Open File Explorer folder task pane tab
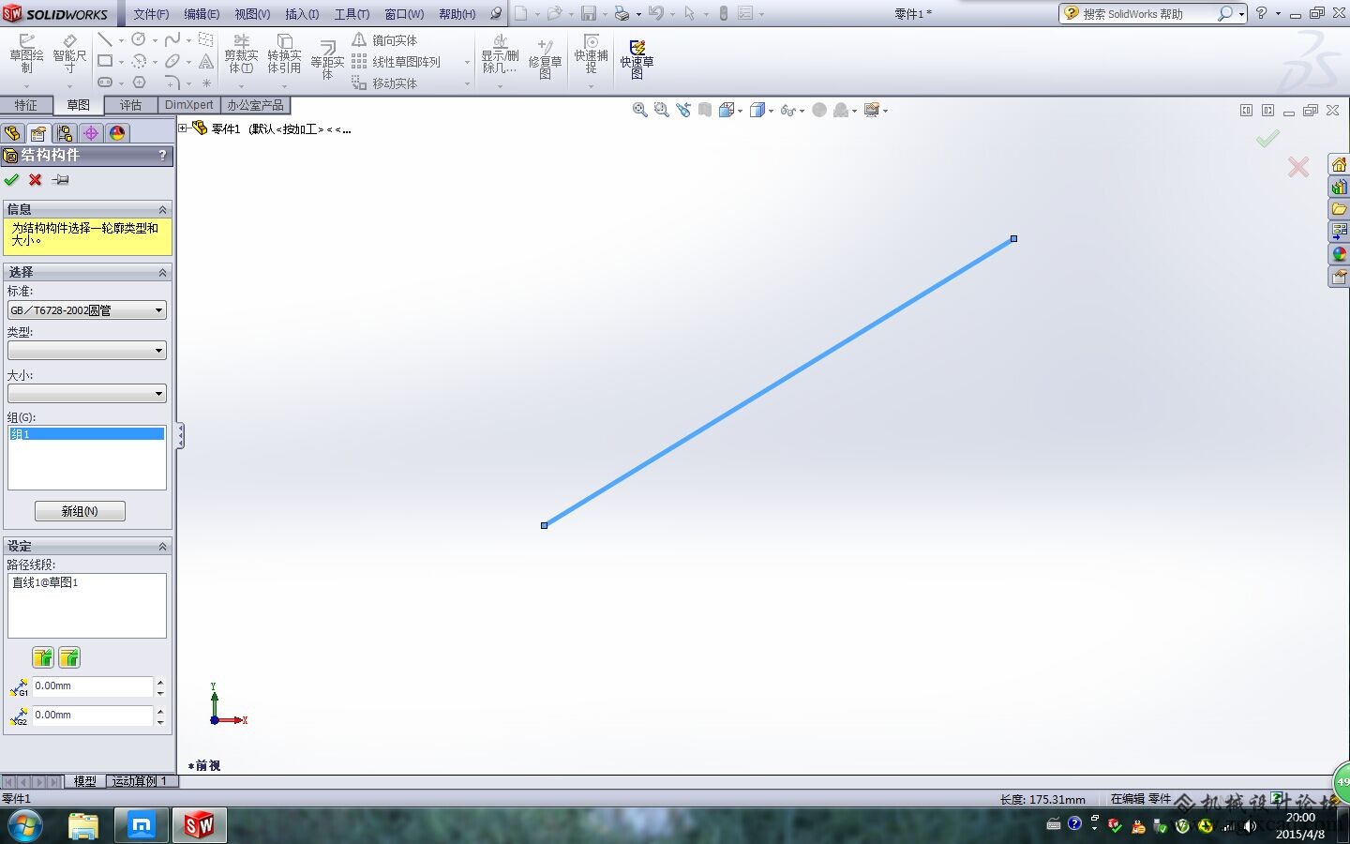Screen dimensions: 1350x844 pos(1339,208)
